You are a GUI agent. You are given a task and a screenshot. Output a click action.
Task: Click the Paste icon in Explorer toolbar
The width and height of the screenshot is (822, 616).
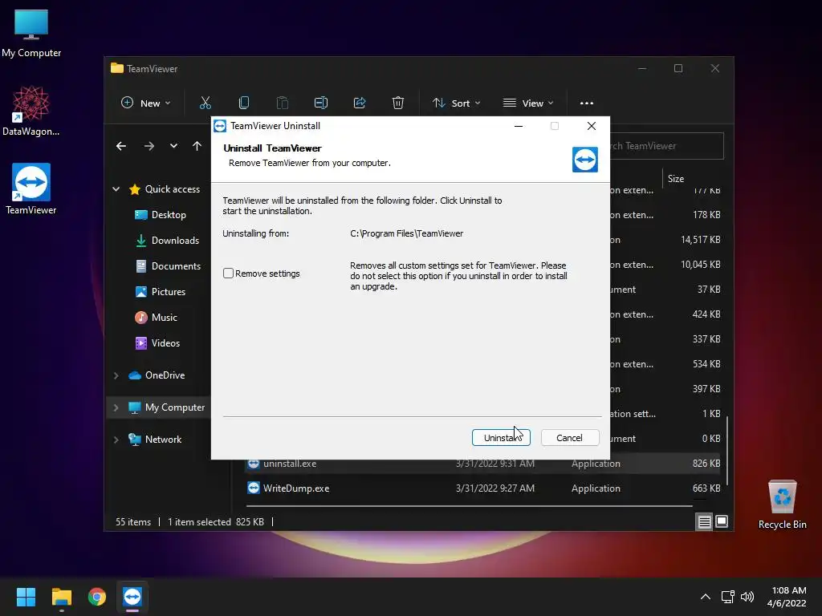coord(282,103)
